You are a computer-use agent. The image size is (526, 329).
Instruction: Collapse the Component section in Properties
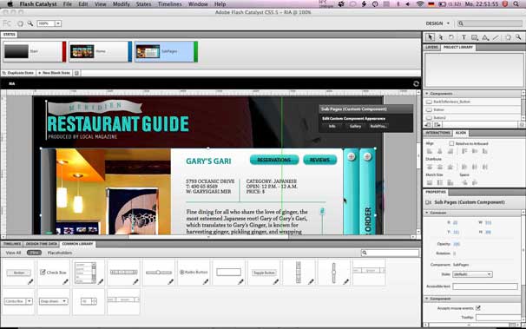427,299
